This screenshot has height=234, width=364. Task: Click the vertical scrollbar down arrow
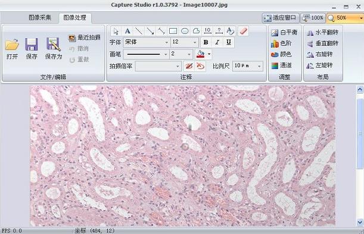click(360, 222)
